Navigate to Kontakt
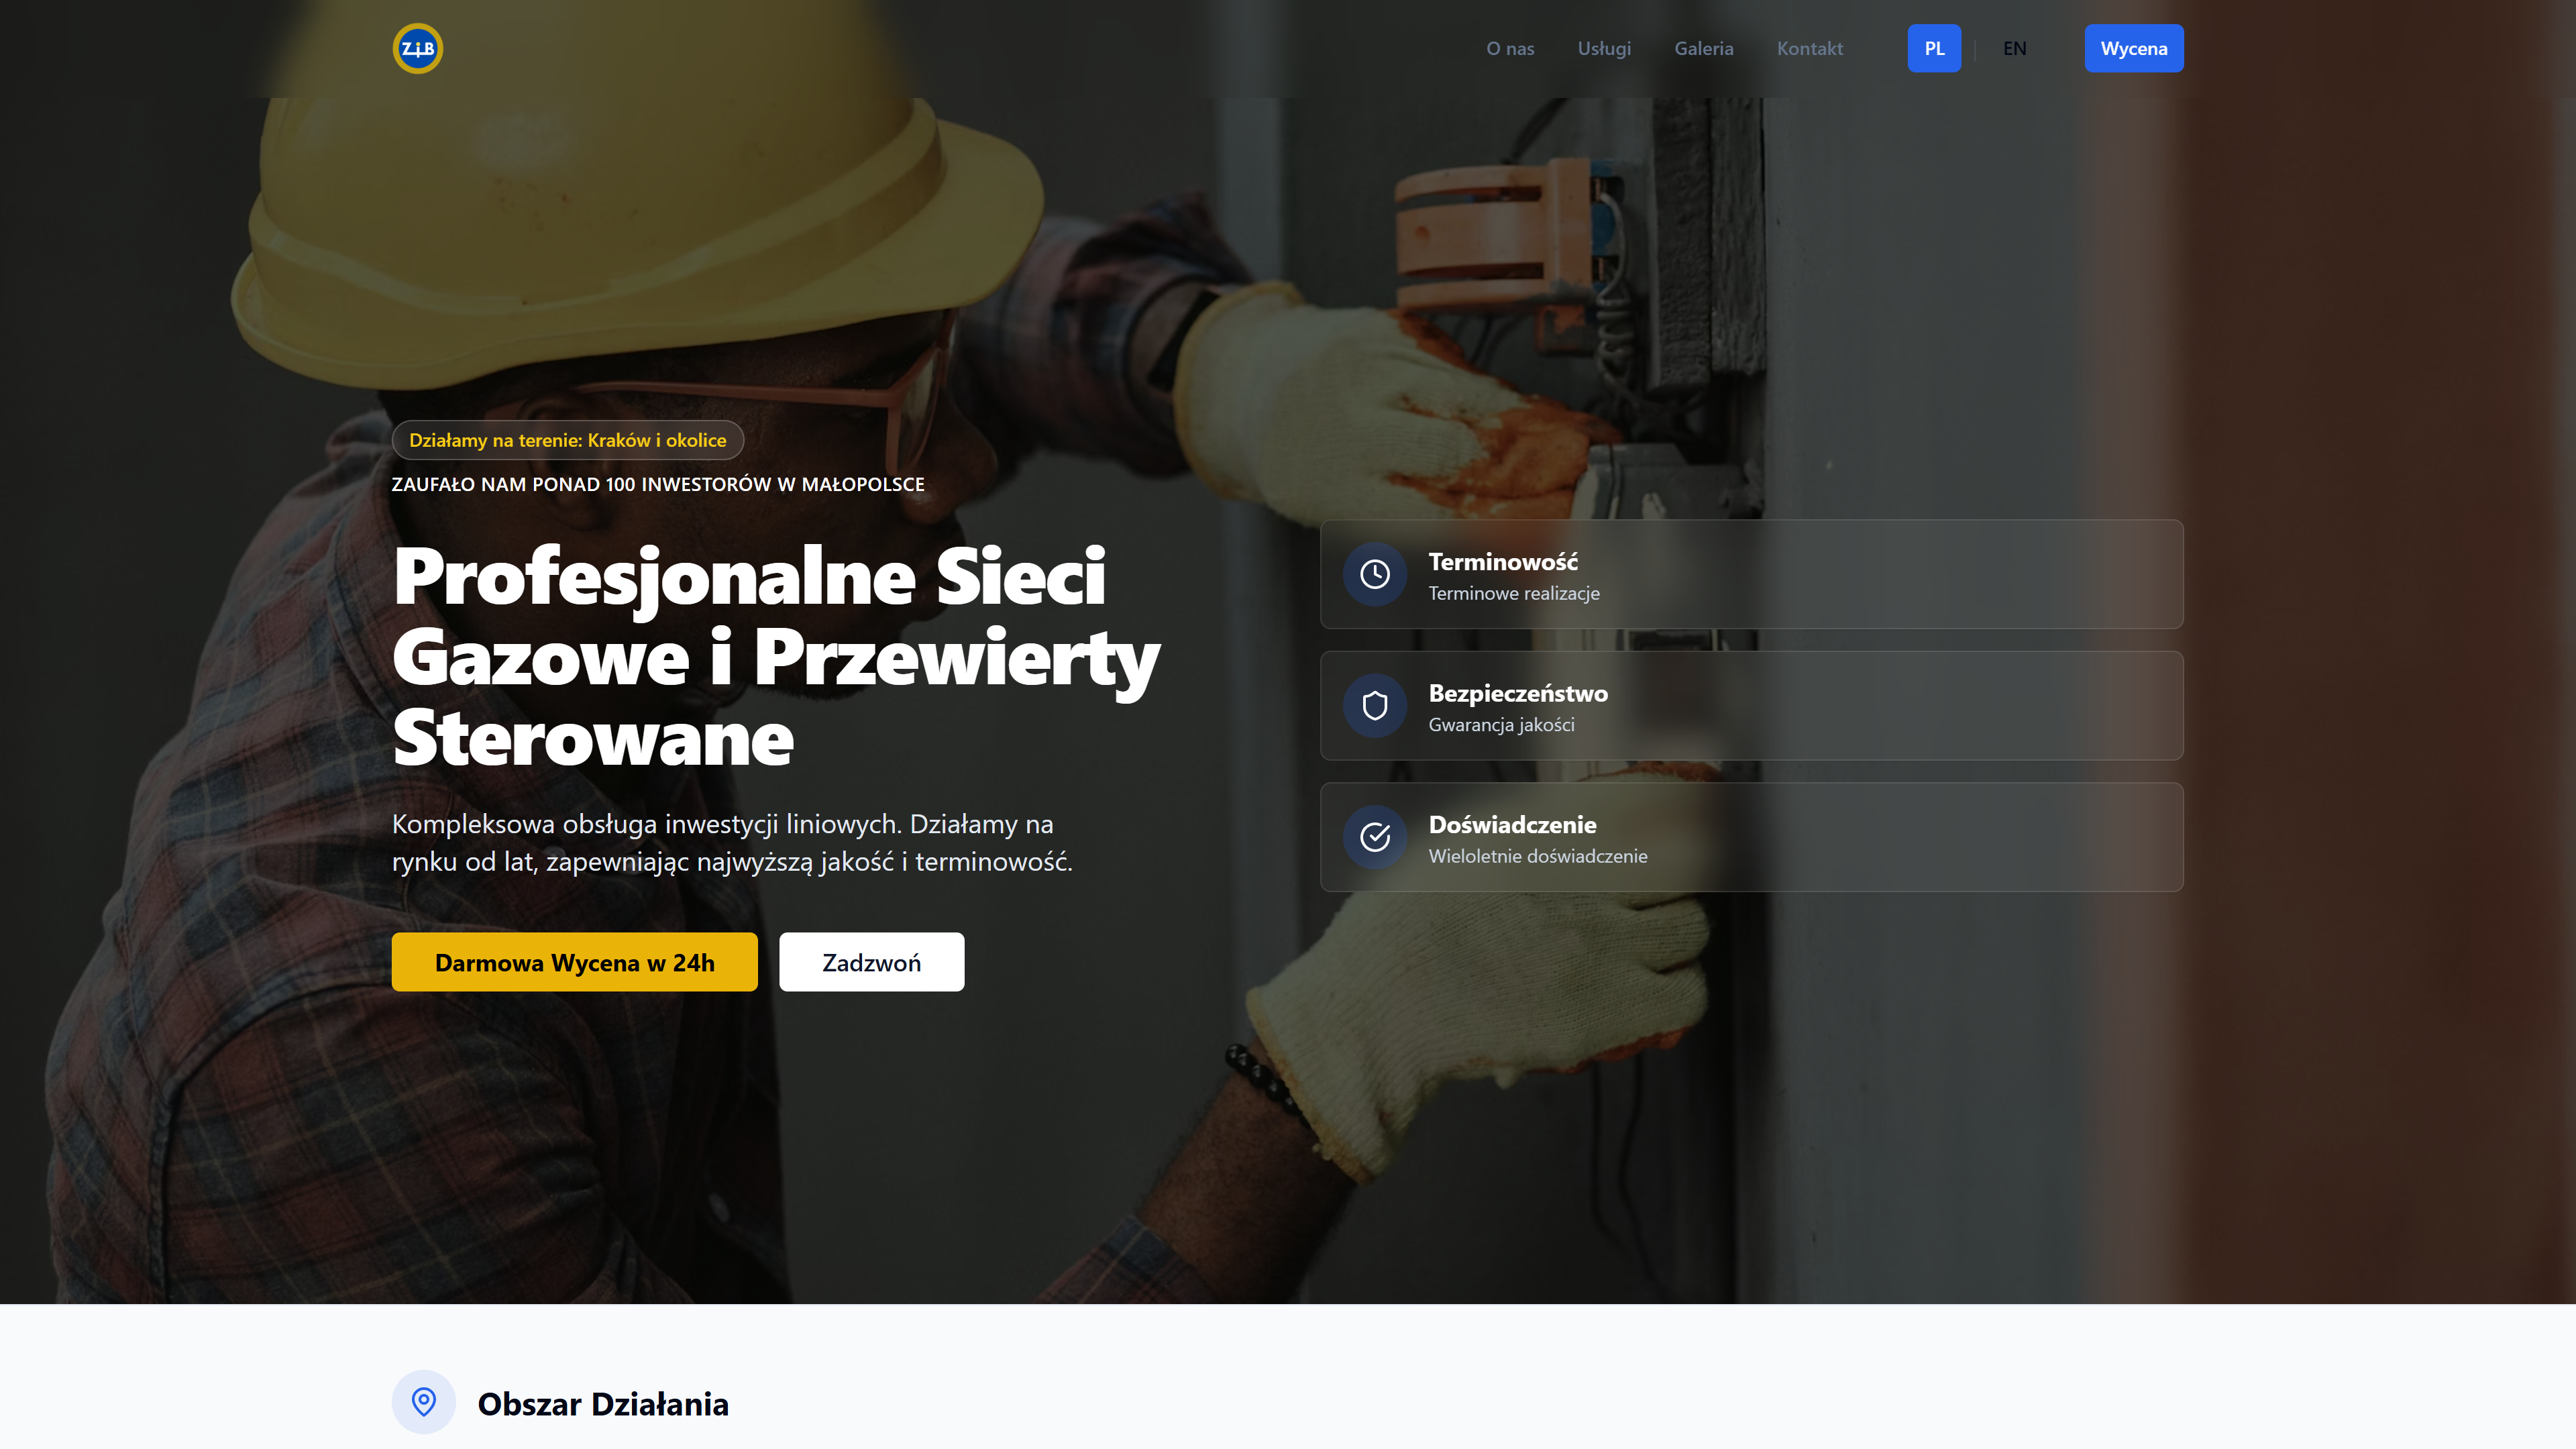 (x=1810, y=48)
